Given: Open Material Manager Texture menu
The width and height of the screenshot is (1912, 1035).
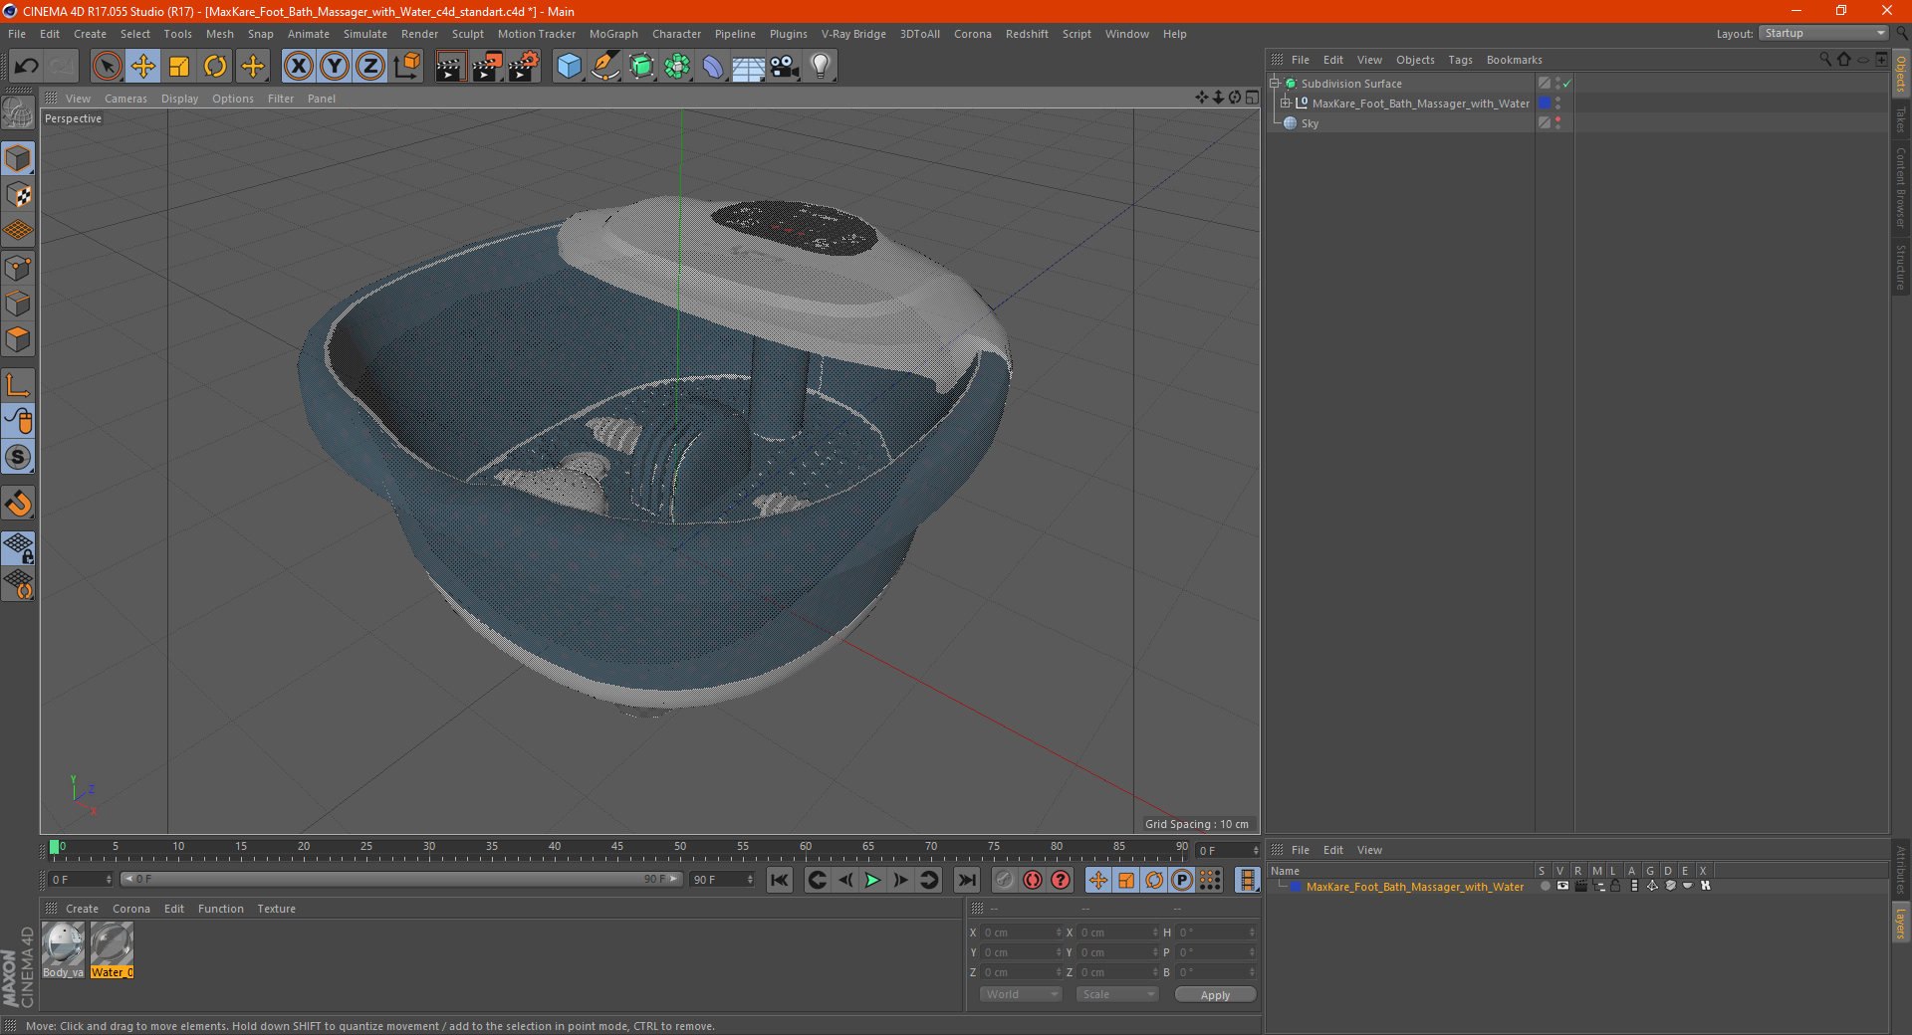Looking at the screenshot, I should [x=276, y=909].
